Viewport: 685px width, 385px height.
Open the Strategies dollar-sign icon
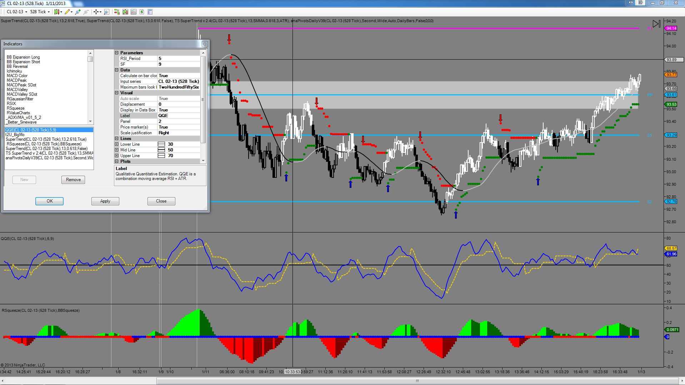coord(142,12)
